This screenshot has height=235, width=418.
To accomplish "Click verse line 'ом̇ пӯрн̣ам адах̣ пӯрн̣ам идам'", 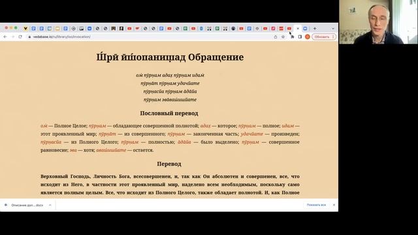I will point(170,76).
